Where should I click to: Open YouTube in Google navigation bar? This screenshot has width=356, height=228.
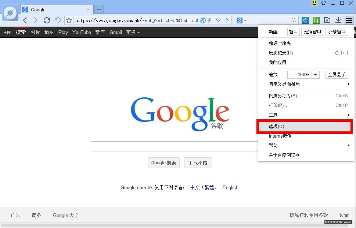[x=82, y=32]
